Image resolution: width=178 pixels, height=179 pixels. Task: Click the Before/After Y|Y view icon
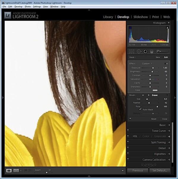point(16,171)
